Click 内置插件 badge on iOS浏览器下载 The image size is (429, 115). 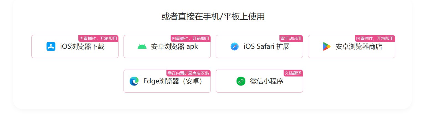coord(98,38)
